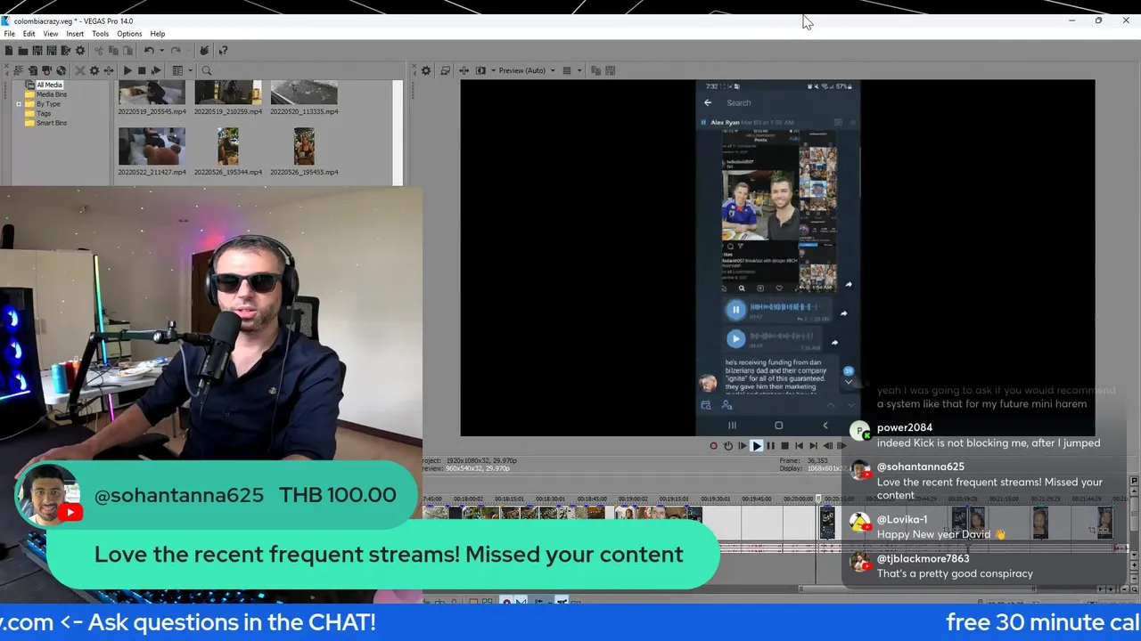Toggle Split Screen View in preview
Image resolution: width=1141 pixels, height=641 pixels.
pos(480,70)
